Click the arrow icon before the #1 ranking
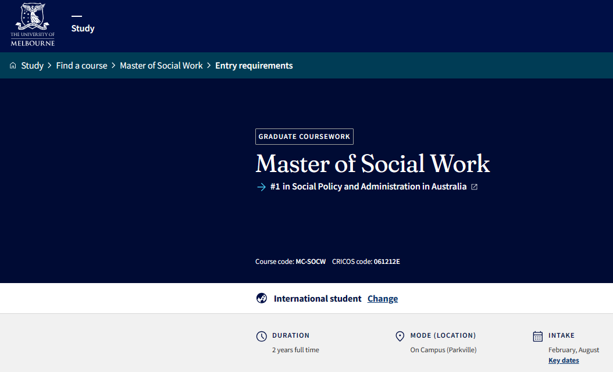The height and width of the screenshot is (372, 613). coord(261,187)
